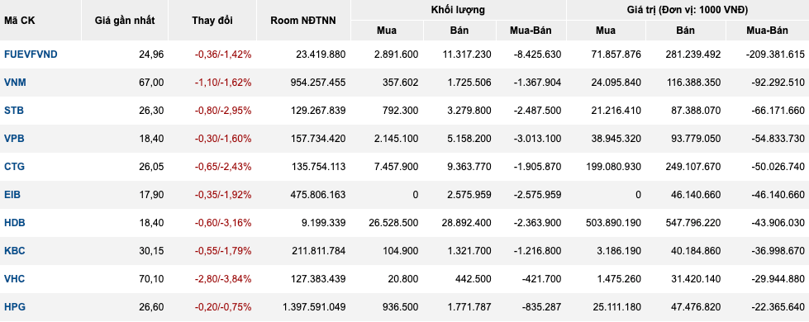Image resolution: width=809 pixels, height=322 pixels.
Task: Click the HDB stock code
Action: click(x=15, y=223)
